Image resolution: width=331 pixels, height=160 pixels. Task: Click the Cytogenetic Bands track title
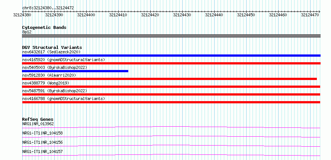coord(44,27)
